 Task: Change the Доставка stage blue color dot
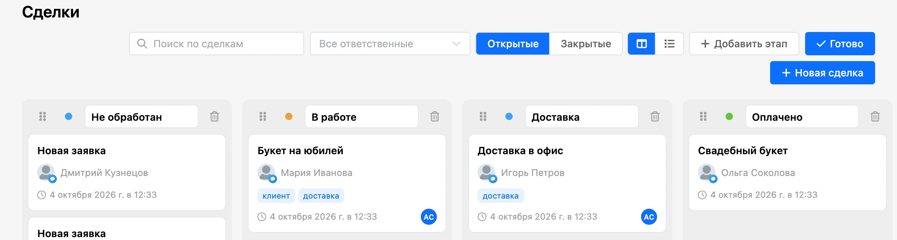[x=509, y=116]
